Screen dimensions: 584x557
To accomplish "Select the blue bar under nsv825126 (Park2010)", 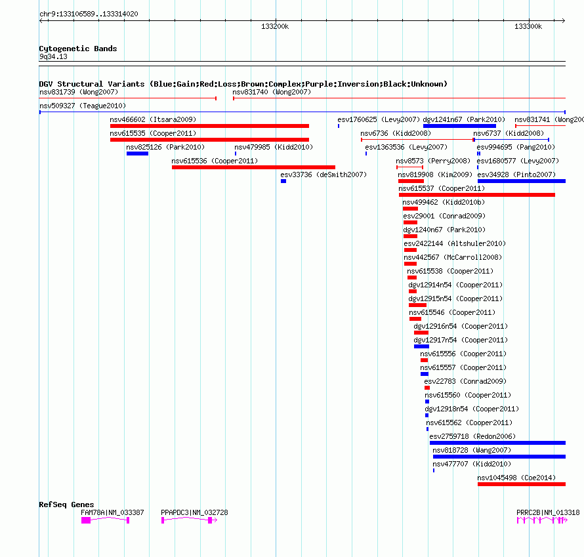I will click(137, 154).
